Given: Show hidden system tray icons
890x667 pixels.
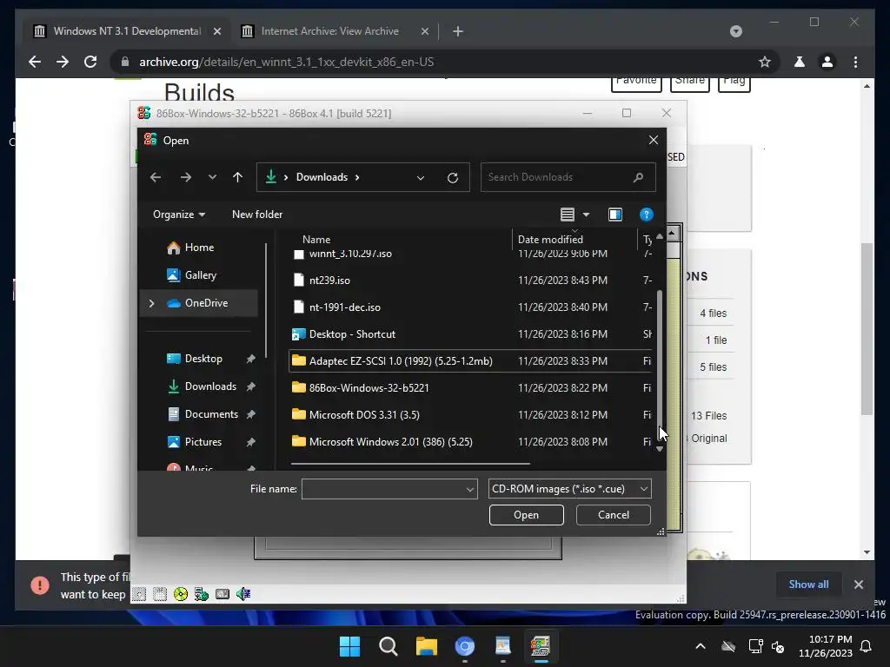Looking at the screenshot, I should tap(701, 646).
